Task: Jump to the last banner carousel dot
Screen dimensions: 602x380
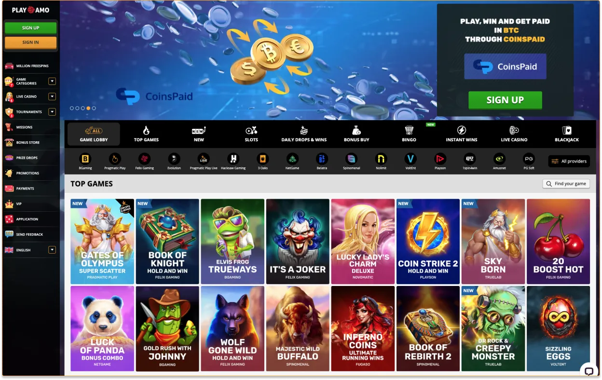Action: [x=94, y=108]
